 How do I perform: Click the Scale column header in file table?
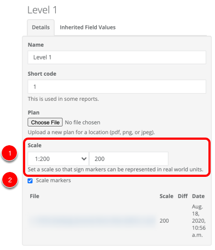click(166, 196)
